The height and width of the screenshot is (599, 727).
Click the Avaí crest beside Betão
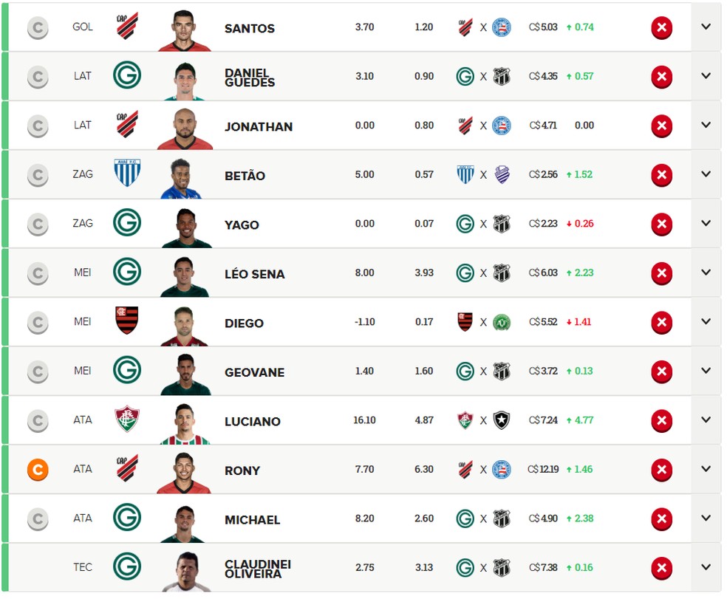click(x=127, y=173)
